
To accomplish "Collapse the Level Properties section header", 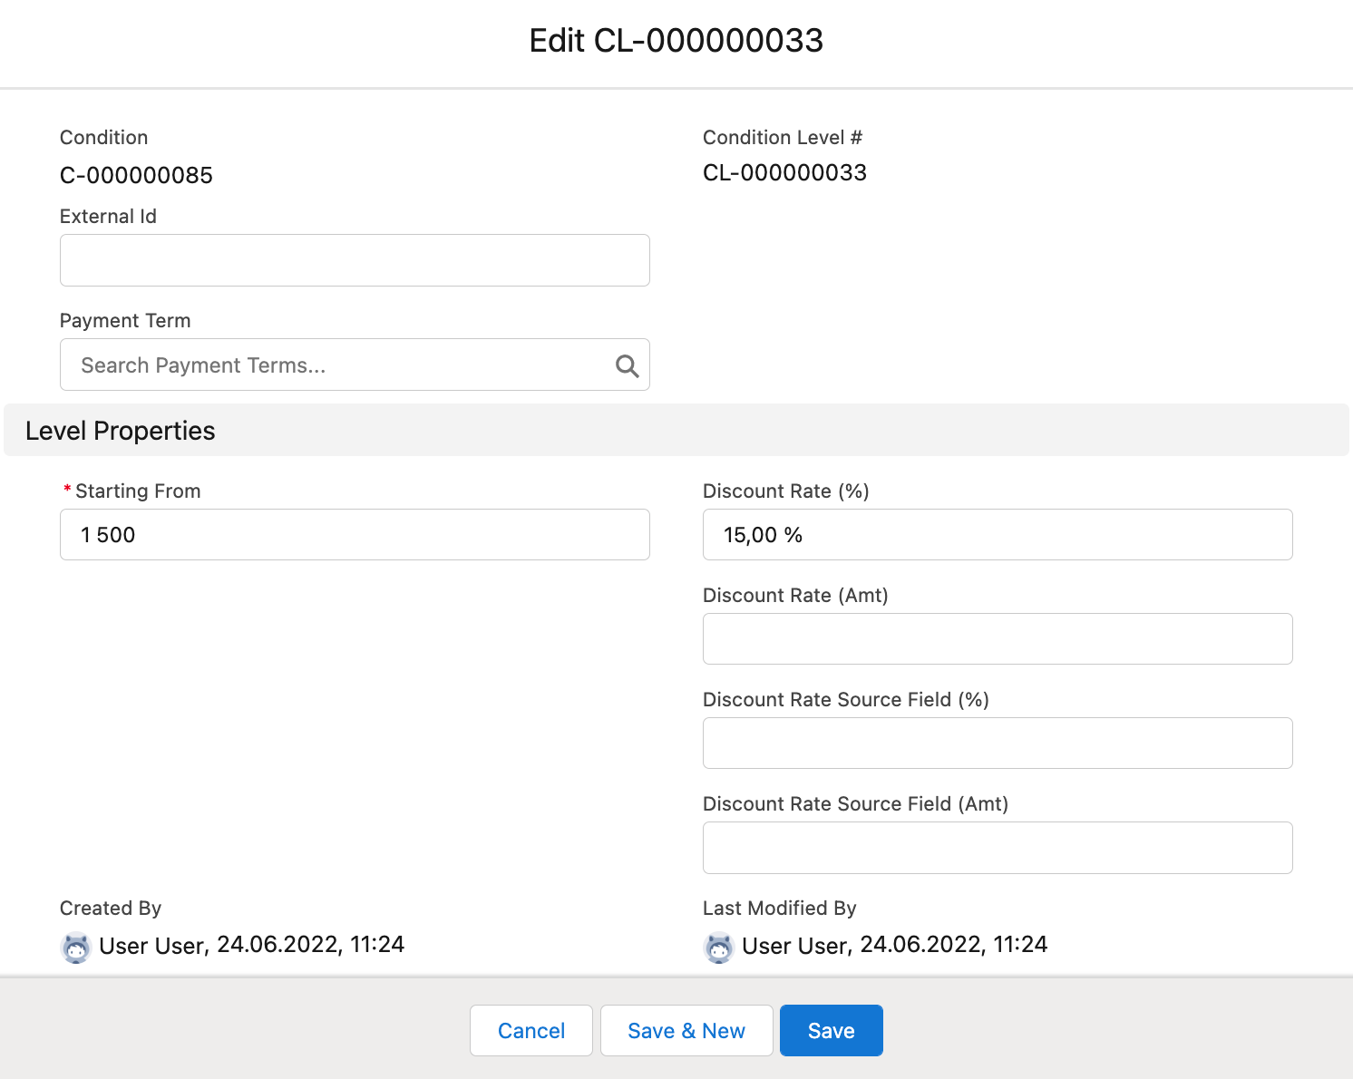I will 121,431.
